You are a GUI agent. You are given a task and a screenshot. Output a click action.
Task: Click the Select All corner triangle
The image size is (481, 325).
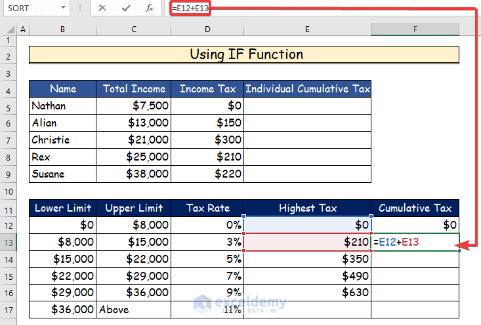click(10, 29)
